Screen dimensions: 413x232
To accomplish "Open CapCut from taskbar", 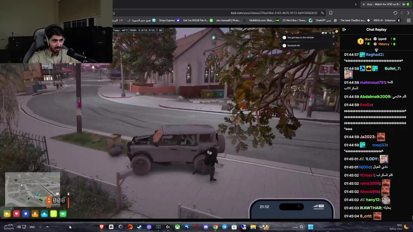I will [x=111, y=227].
